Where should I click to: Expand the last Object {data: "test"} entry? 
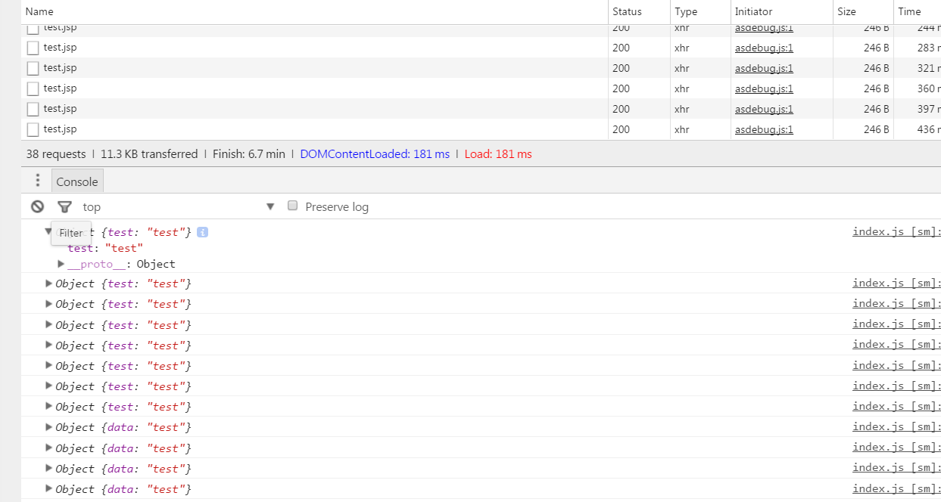tap(49, 489)
